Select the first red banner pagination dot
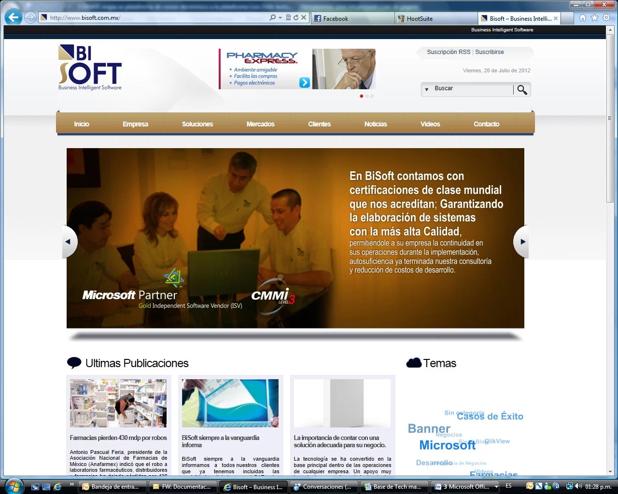 click(362, 96)
